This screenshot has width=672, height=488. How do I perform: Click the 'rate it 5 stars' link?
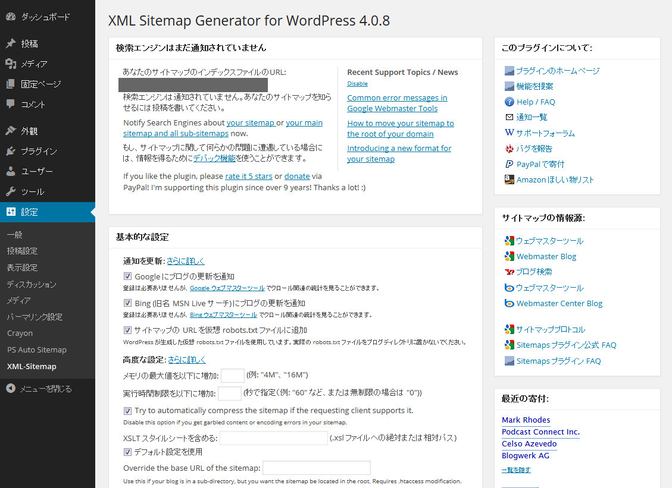coord(249,177)
